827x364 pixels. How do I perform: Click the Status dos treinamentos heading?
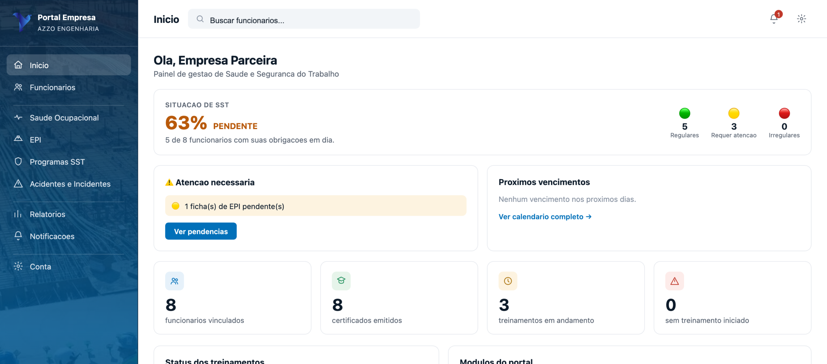click(x=215, y=361)
